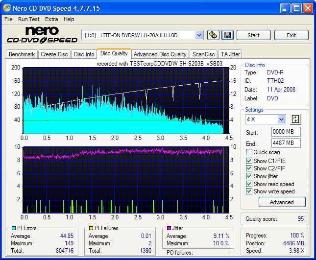Open the Run Test menu
This screenshot has height=260, width=316.
click(x=29, y=19)
